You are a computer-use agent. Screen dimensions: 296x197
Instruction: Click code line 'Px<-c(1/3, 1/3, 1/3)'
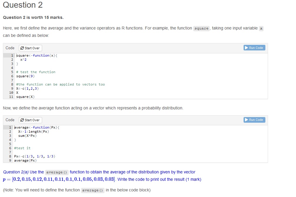click(x=34, y=156)
